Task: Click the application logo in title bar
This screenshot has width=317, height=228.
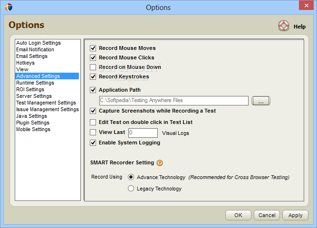Action: click(9, 7)
